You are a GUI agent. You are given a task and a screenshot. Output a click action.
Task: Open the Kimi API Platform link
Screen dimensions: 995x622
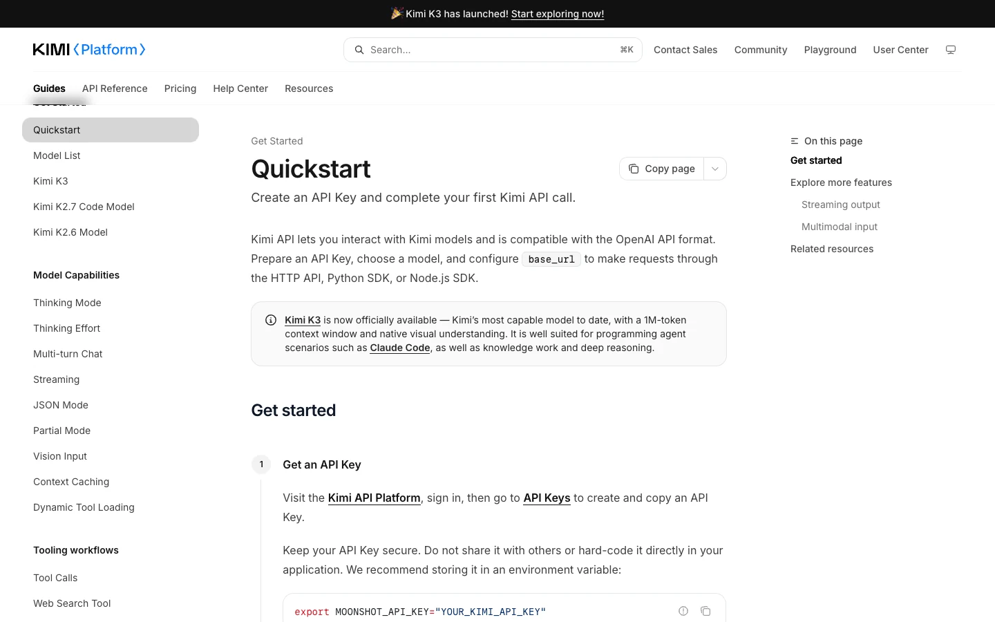coord(374,498)
